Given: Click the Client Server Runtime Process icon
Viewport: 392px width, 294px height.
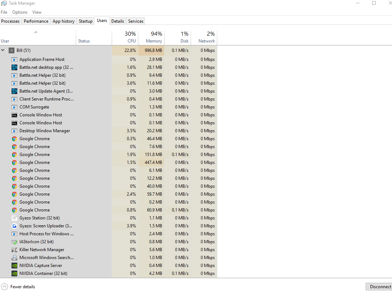Looking at the screenshot, I should (x=14, y=99).
